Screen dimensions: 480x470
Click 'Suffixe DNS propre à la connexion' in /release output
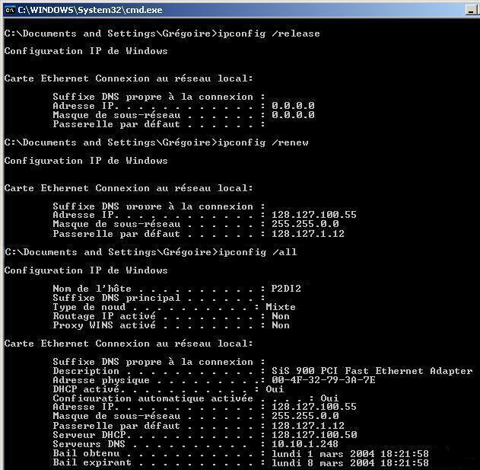point(153,97)
